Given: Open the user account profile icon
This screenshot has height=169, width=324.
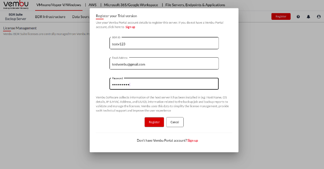Looking at the screenshot, I should (x=319, y=17).
